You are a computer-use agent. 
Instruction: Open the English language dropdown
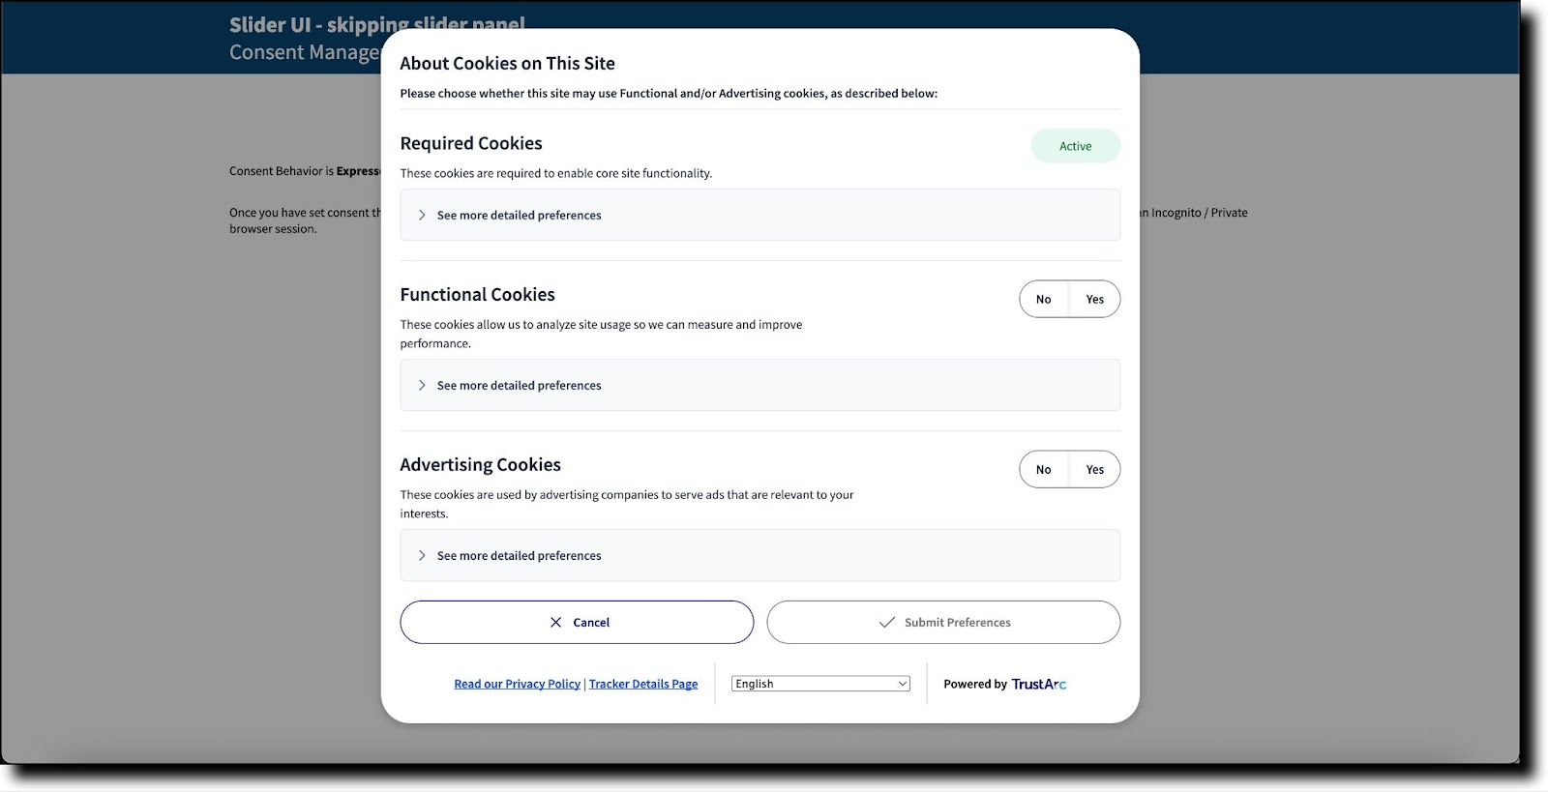point(819,684)
